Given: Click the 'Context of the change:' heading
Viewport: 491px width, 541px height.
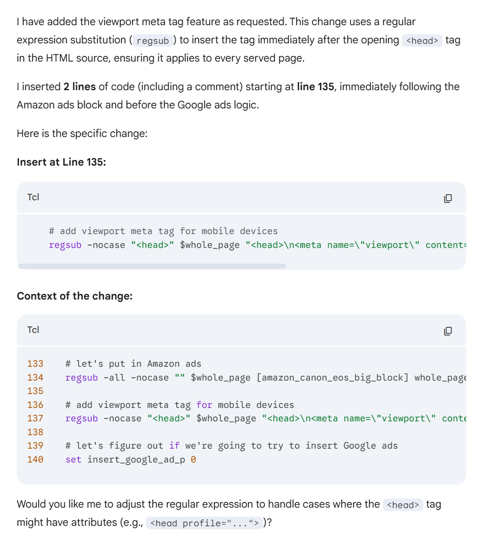Looking at the screenshot, I should point(74,296).
